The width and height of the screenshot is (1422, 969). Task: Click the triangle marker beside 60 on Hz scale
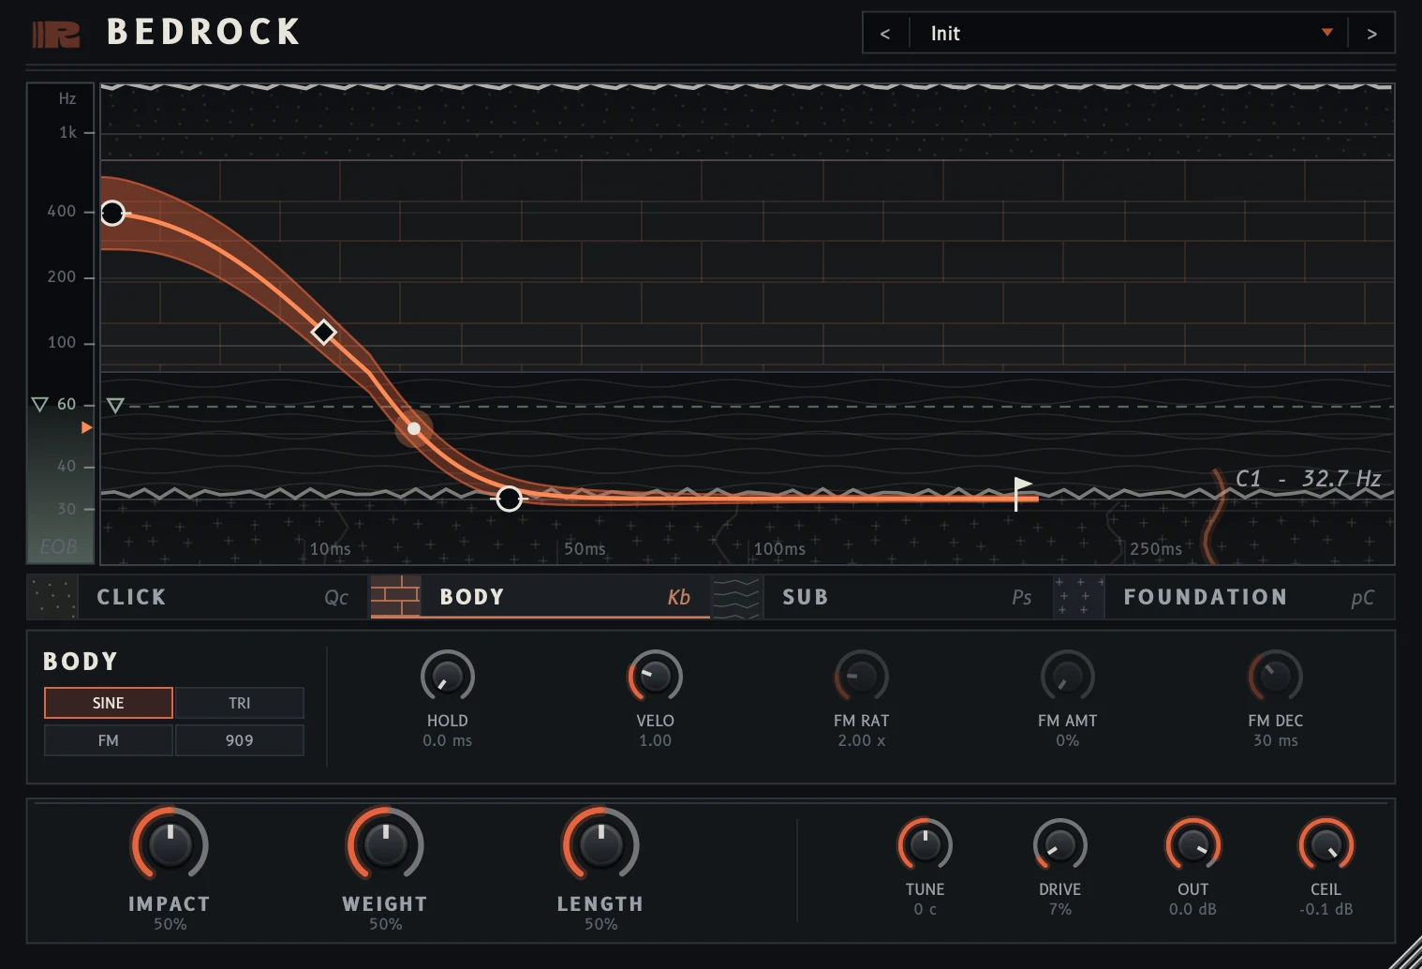(x=39, y=405)
